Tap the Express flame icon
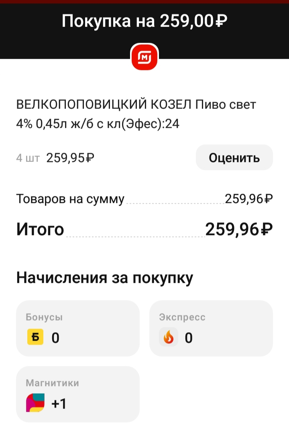Screen dimensions: 289x429 pyautogui.click(x=169, y=337)
